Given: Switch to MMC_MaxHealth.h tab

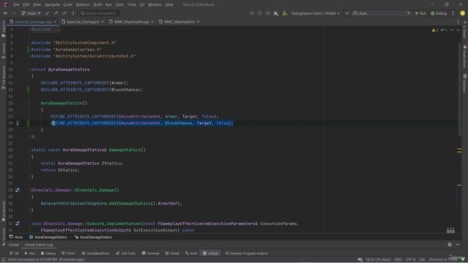Looking at the screenshot, I should pos(179,22).
